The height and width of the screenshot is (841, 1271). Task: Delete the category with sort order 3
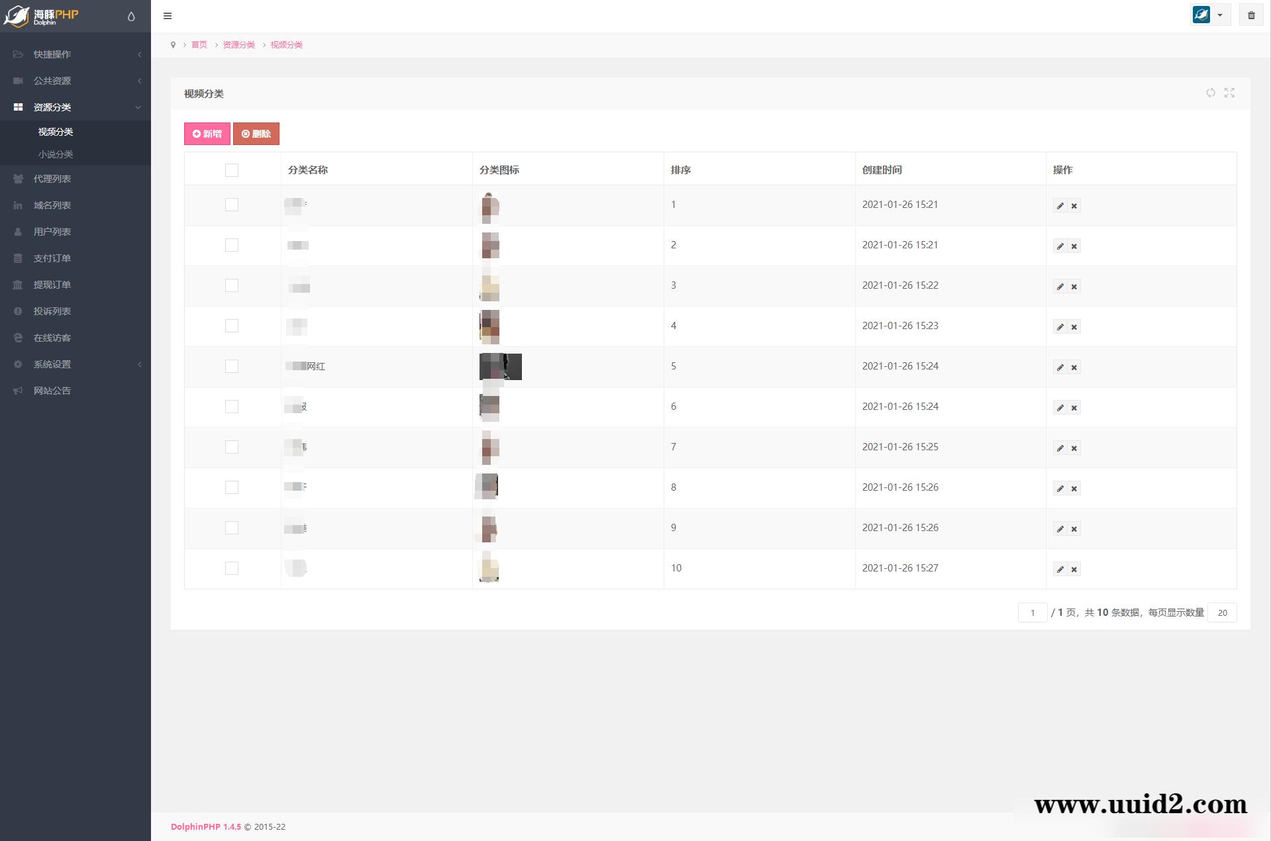[1074, 287]
